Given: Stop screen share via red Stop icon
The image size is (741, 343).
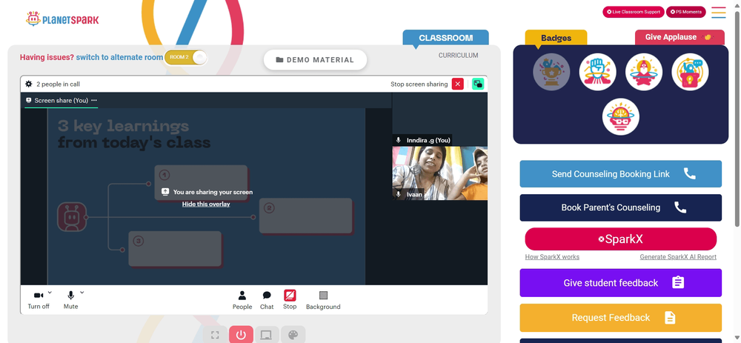Looking at the screenshot, I should [x=290, y=296].
